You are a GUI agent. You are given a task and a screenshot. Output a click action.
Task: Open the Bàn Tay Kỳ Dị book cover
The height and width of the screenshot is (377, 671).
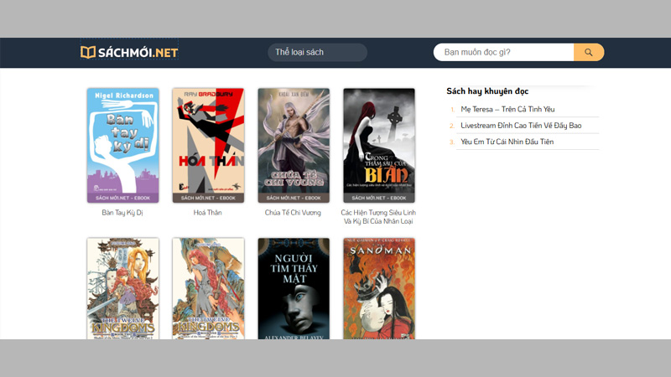click(x=122, y=145)
